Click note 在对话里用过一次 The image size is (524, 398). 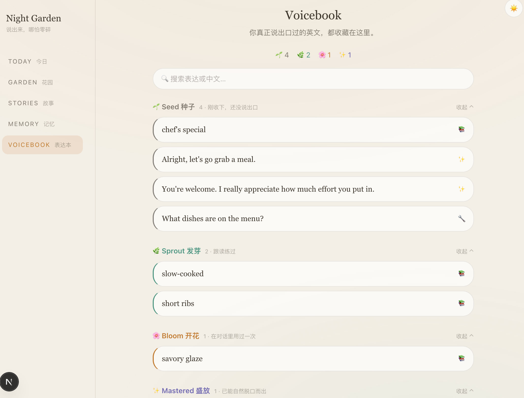point(233,336)
